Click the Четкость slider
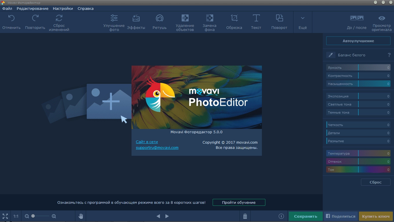 [x=358, y=125]
